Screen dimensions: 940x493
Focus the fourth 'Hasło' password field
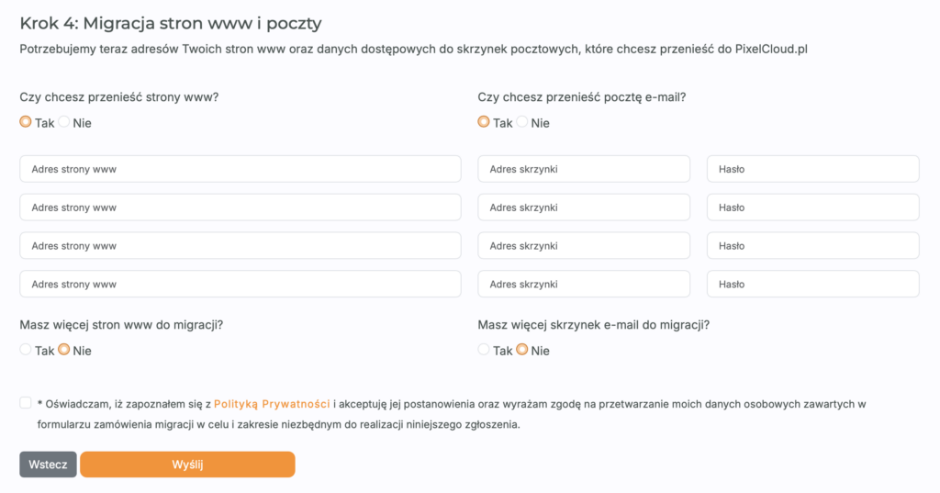coord(812,285)
